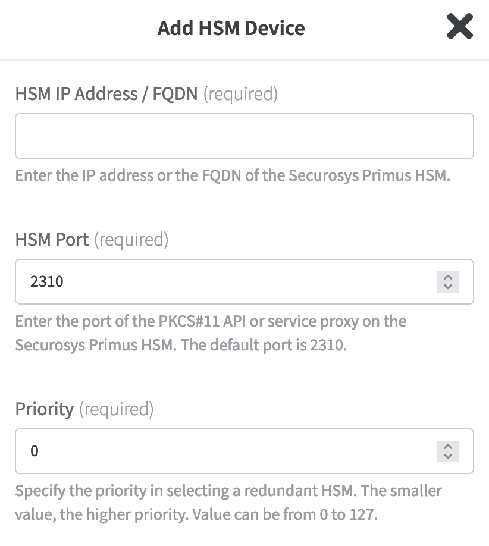This screenshot has height=546, width=489.
Task: Increment the HSM Port value
Action: point(448,277)
